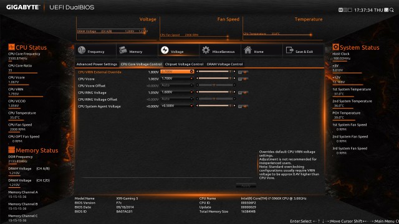Click the magnifier search icon at top right

pyautogui.click(x=392, y=10)
